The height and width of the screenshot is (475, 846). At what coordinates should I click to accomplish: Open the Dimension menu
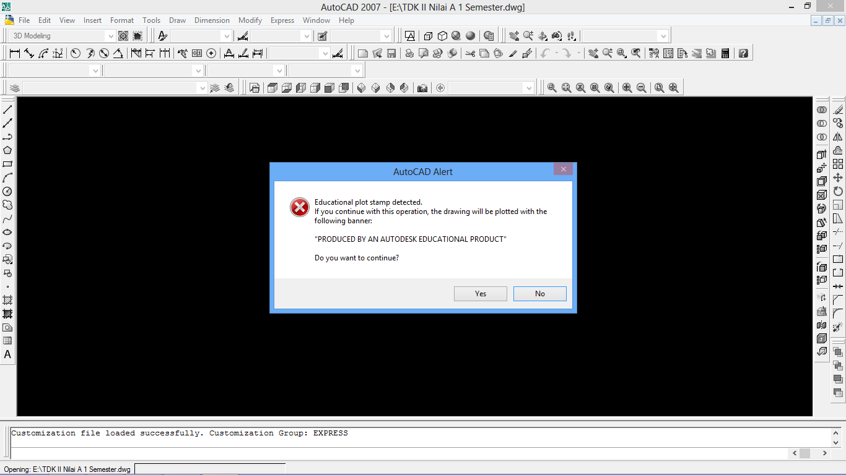[212, 20]
